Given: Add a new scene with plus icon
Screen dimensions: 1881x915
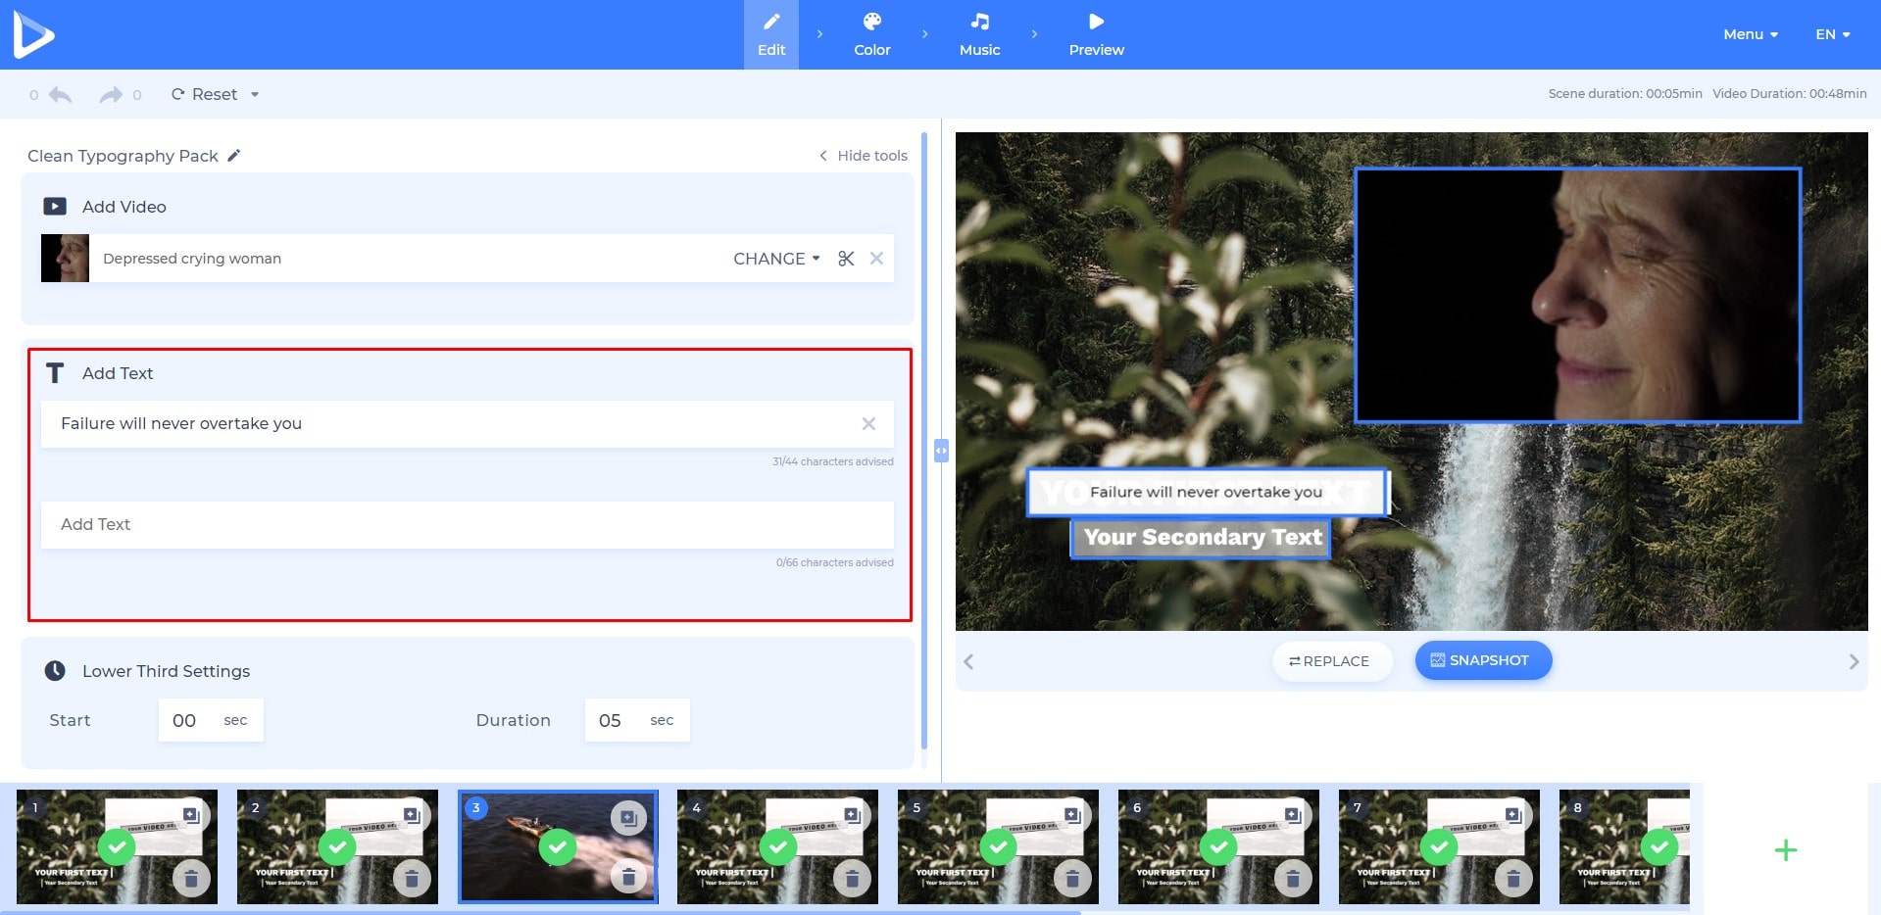Looking at the screenshot, I should tap(1785, 850).
